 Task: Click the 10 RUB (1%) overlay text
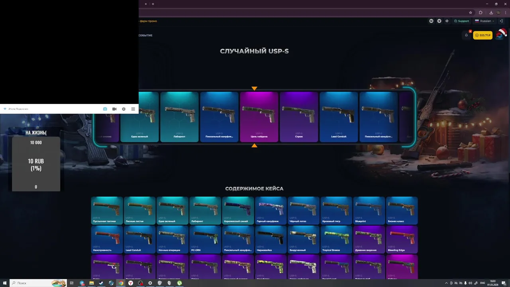coord(36,165)
